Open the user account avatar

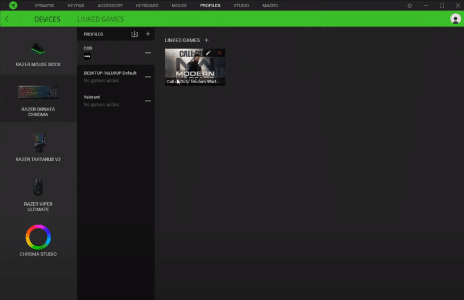[456, 19]
